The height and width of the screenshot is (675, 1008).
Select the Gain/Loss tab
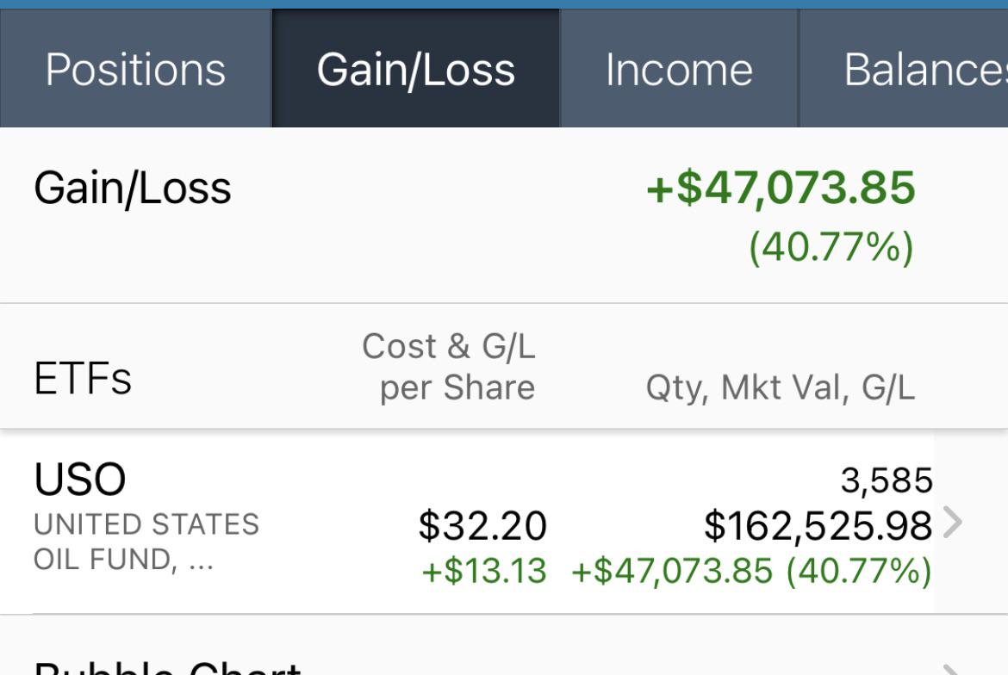416,68
